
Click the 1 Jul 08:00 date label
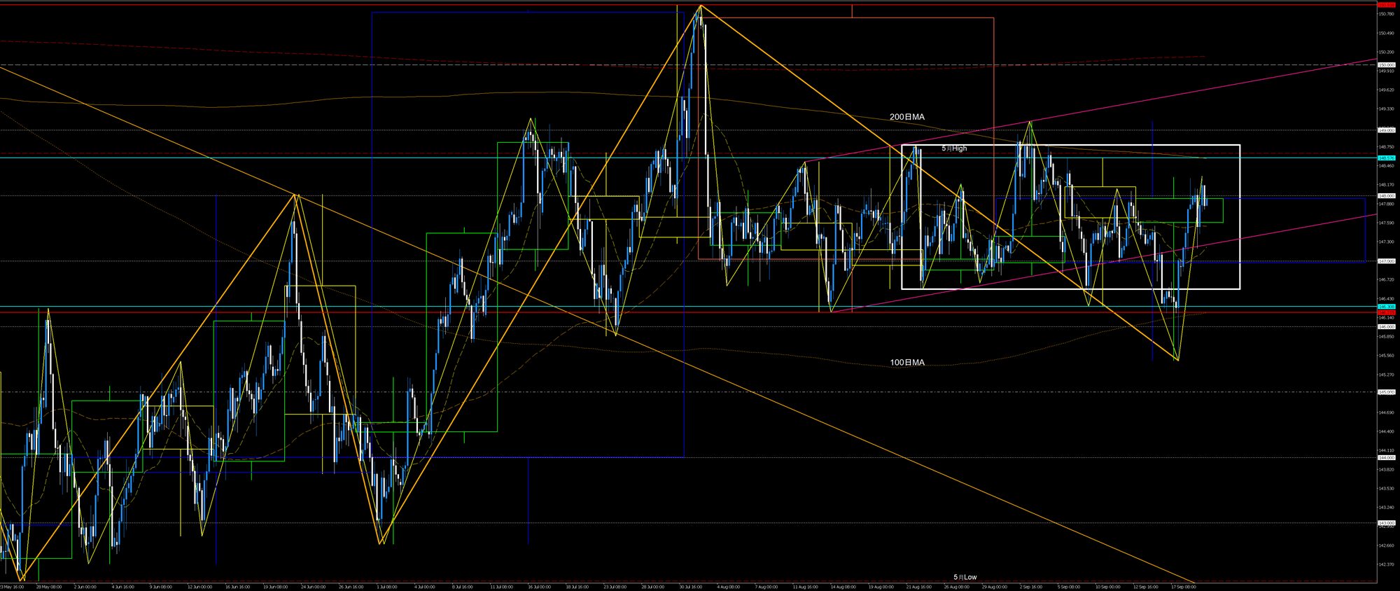[x=386, y=587]
